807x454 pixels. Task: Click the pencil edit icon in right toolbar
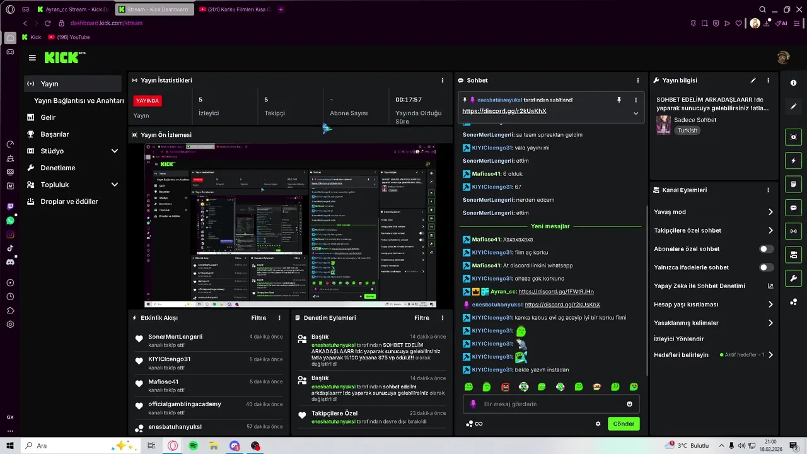tap(793, 107)
